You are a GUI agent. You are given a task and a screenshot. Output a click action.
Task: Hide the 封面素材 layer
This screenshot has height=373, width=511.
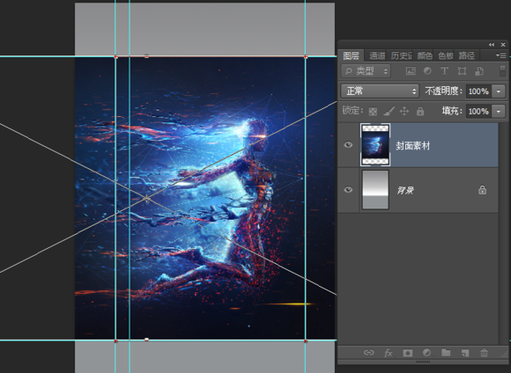point(348,144)
